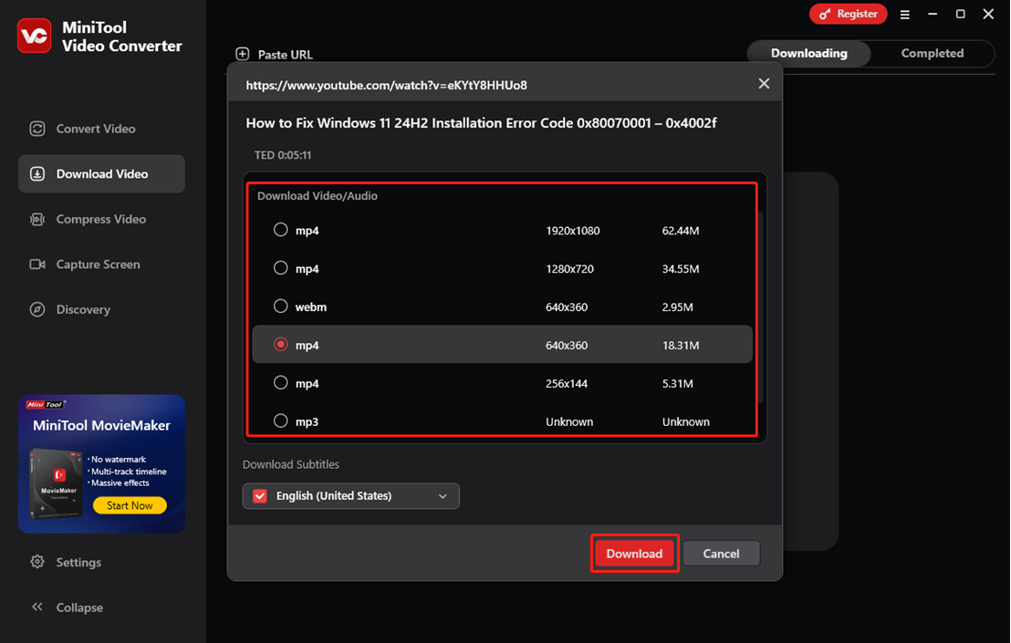Click the 5.31M file size value
The height and width of the screenshot is (643, 1011).
click(x=677, y=383)
